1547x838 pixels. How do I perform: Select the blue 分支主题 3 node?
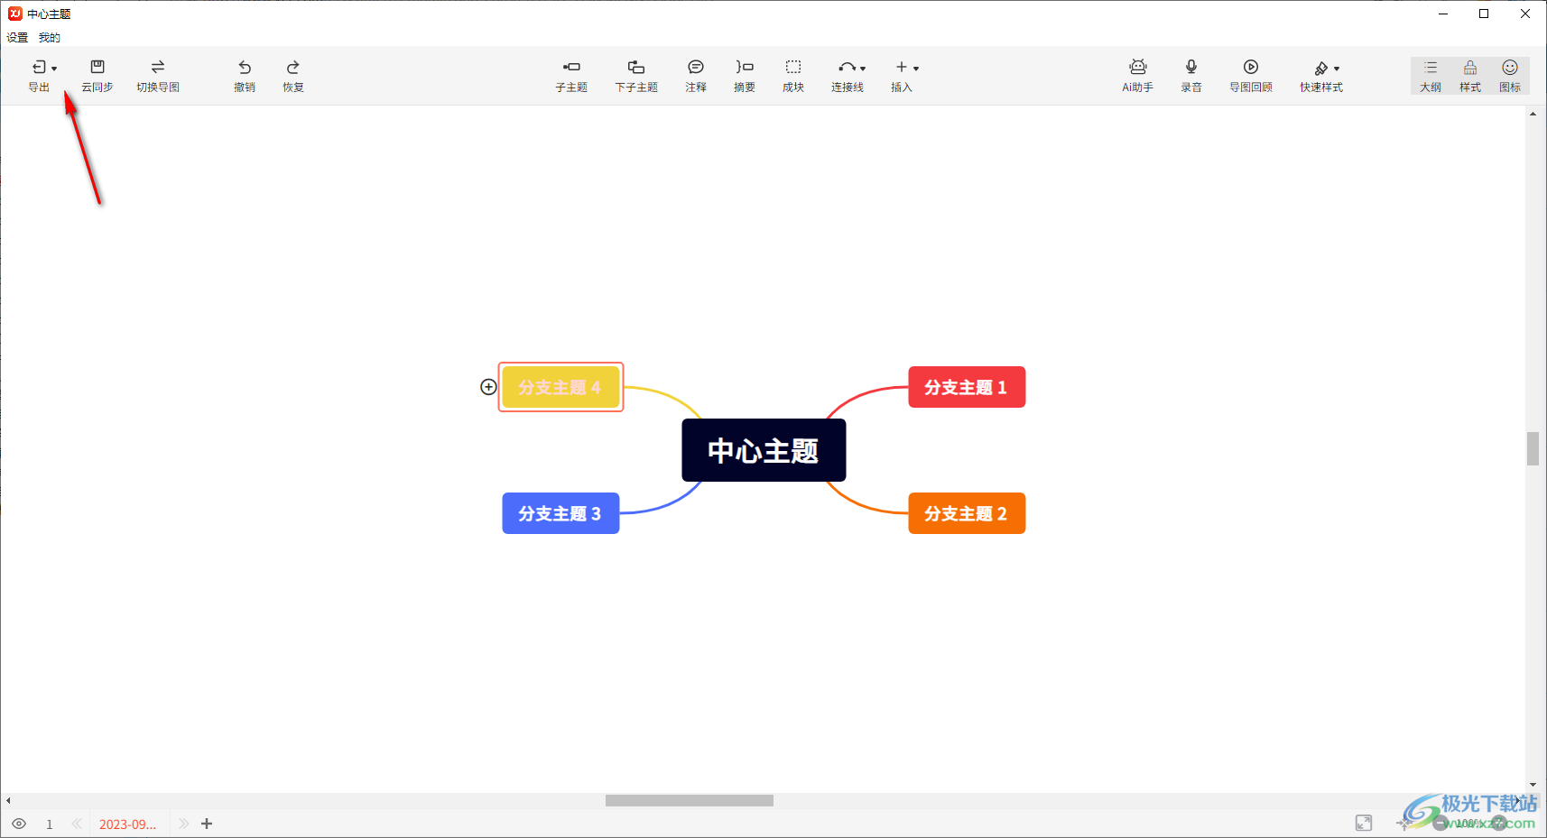560,513
